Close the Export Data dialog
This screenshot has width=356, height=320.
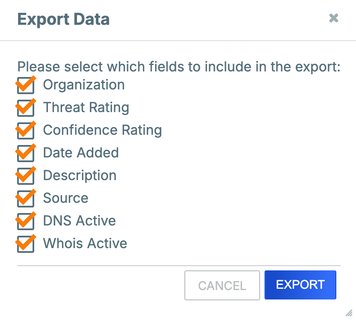tap(334, 18)
